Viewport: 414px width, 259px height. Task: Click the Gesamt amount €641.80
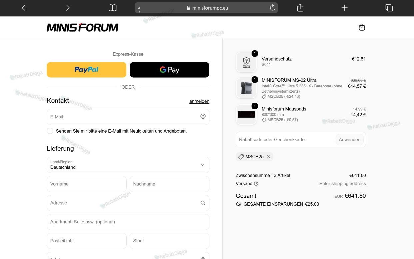(x=355, y=196)
